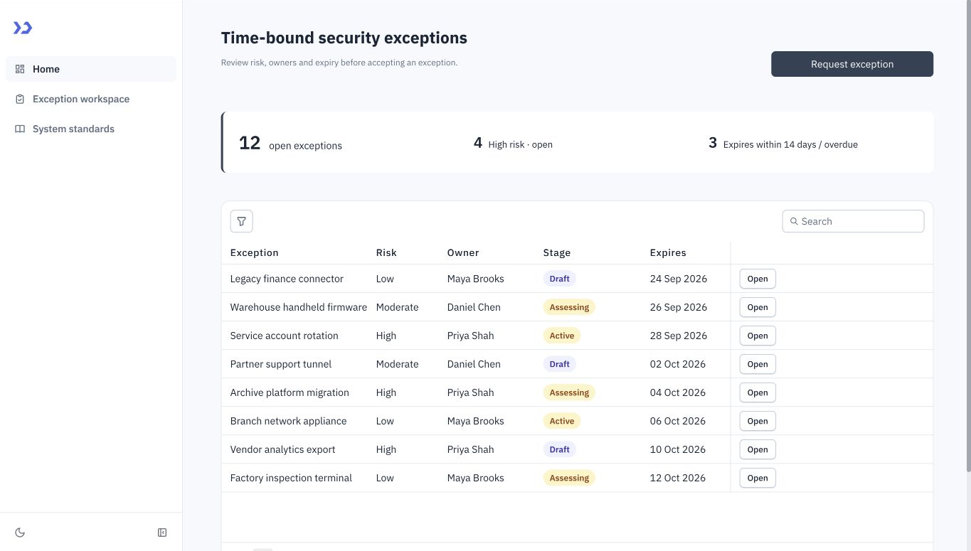
Task: Click the app logo icon
Action: tap(23, 28)
